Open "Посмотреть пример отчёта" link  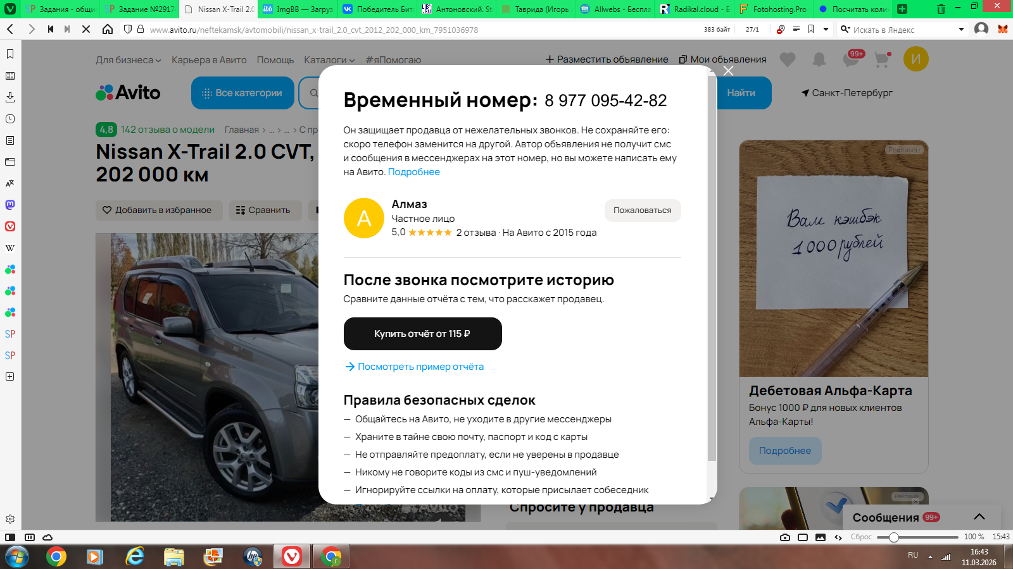tap(414, 367)
